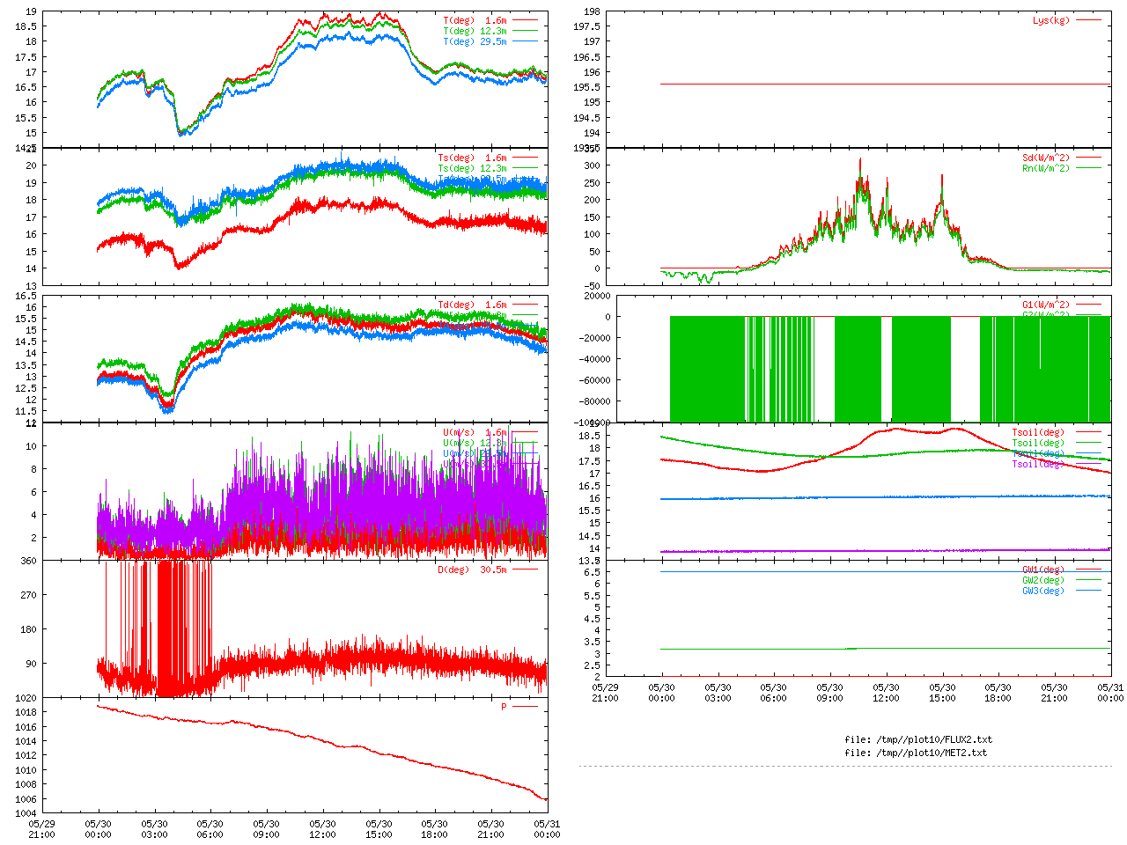Click the Rn(W/m^2) legend label
The image size is (1127, 845).
[x=1045, y=168]
